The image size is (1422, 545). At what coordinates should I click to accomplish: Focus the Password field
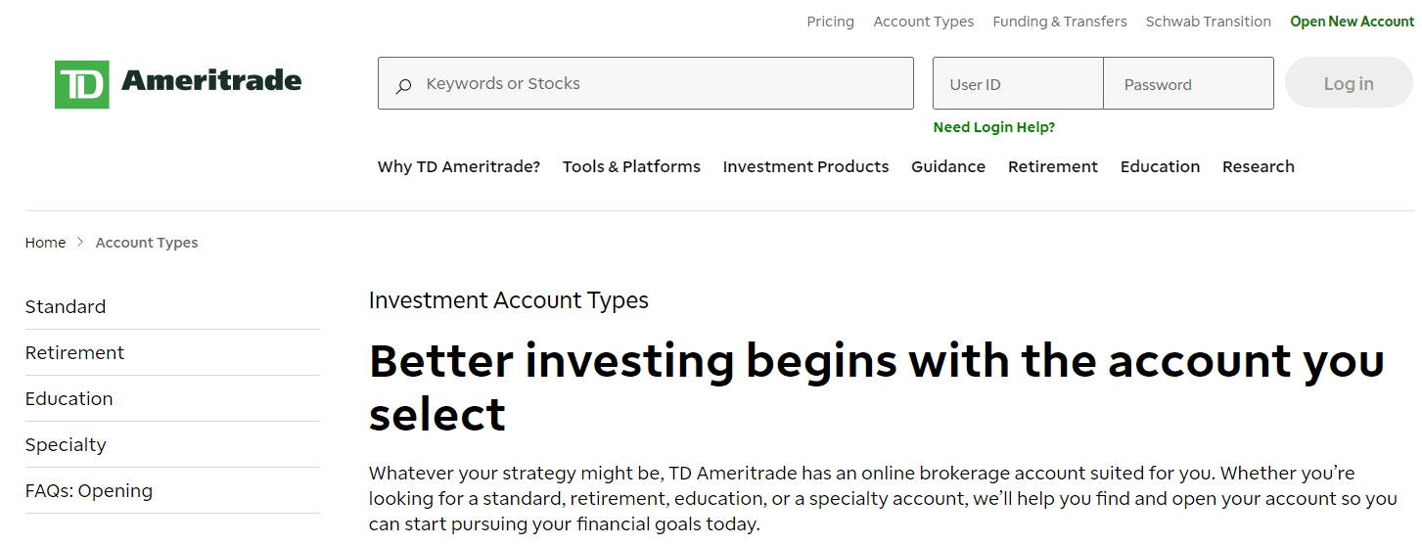click(x=1188, y=84)
